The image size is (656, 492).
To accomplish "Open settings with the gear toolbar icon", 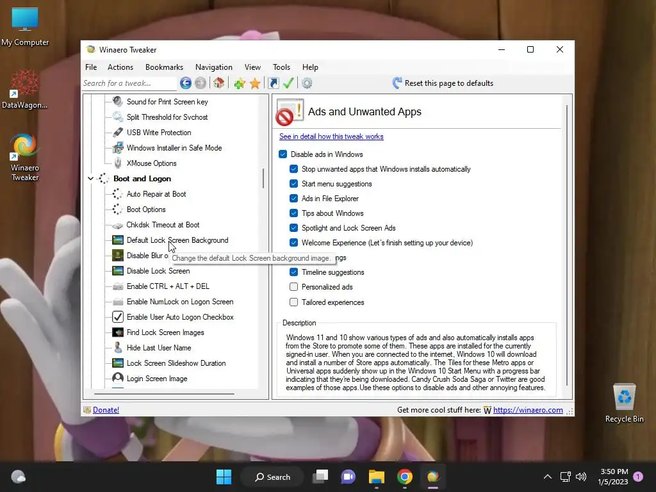I will pyautogui.click(x=307, y=83).
